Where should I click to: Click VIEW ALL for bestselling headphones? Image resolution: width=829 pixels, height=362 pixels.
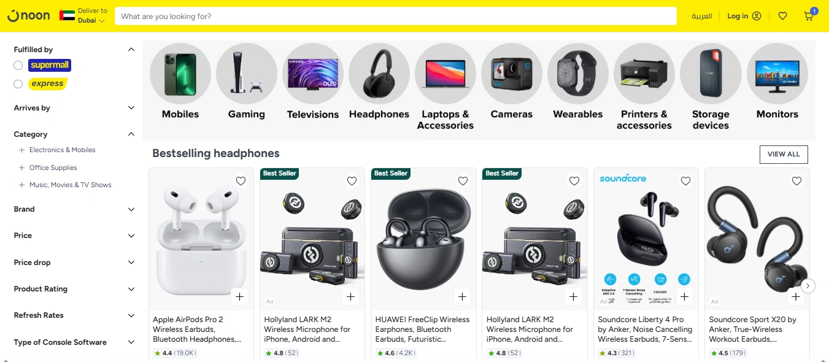784,155
